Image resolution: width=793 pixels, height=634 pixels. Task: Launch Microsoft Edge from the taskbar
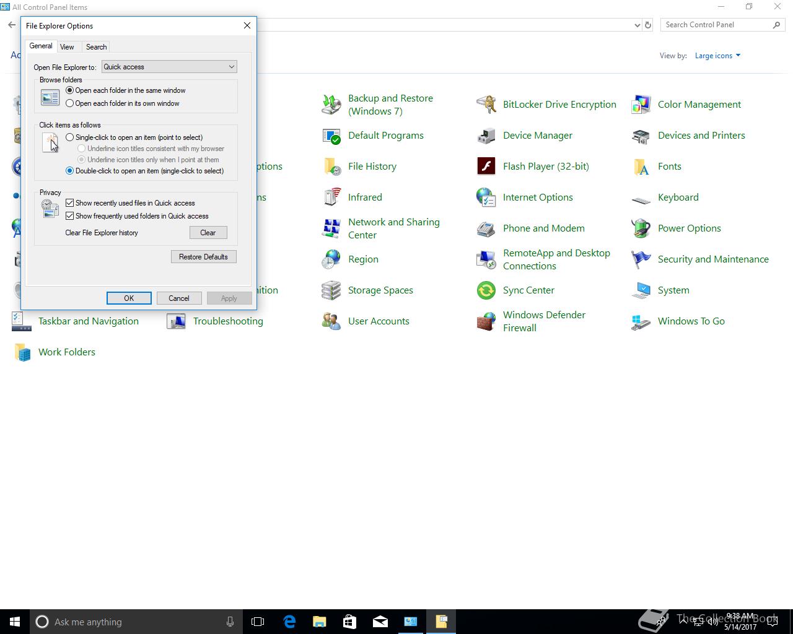[x=289, y=622]
